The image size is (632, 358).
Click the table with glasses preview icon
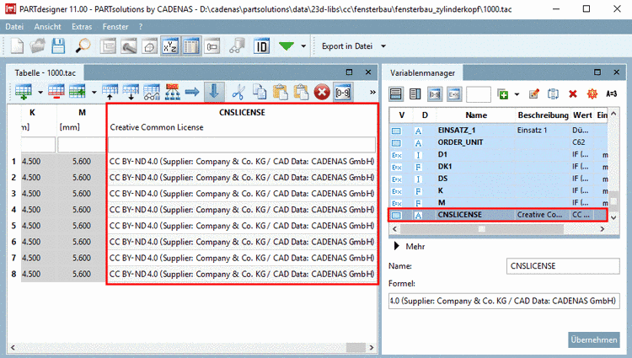coord(152,92)
